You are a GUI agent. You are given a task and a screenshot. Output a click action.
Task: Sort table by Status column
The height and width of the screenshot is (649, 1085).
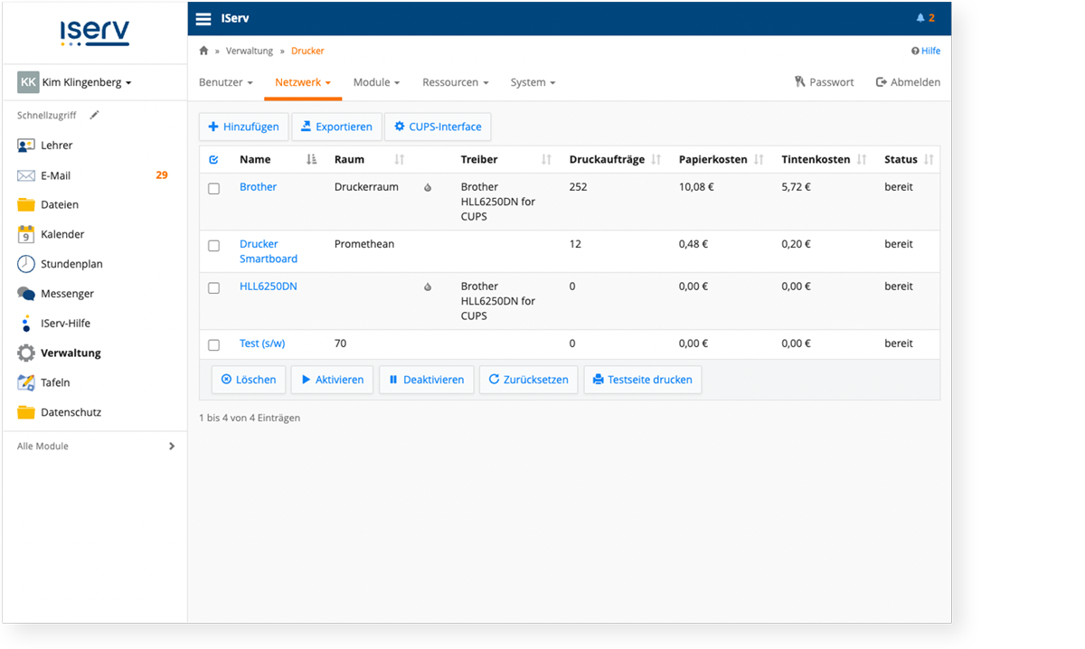point(929,159)
